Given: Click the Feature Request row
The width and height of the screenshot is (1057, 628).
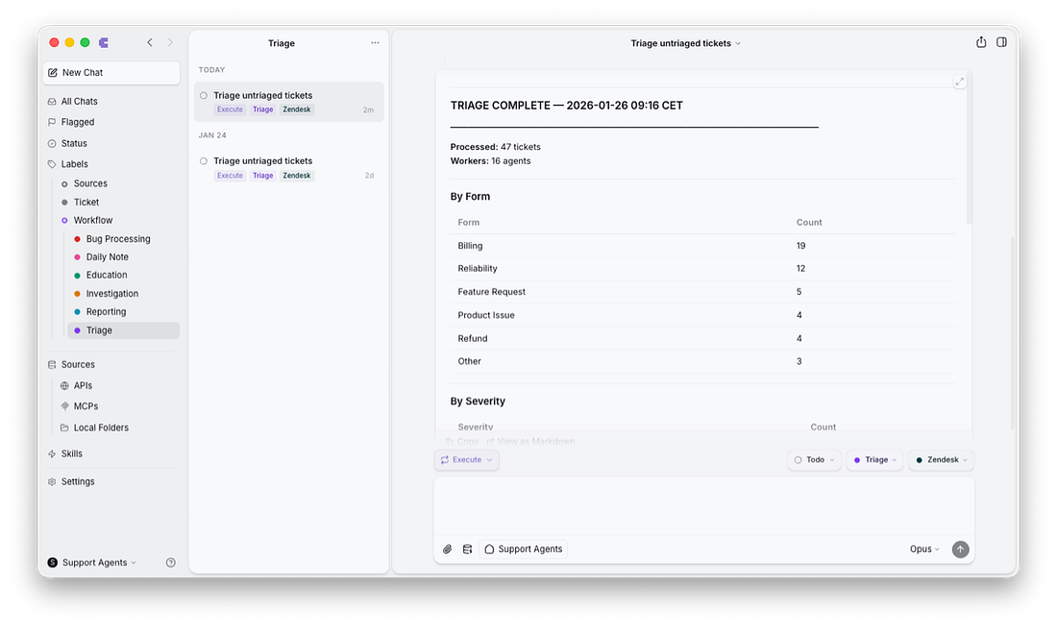Looking at the screenshot, I should [703, 292].
